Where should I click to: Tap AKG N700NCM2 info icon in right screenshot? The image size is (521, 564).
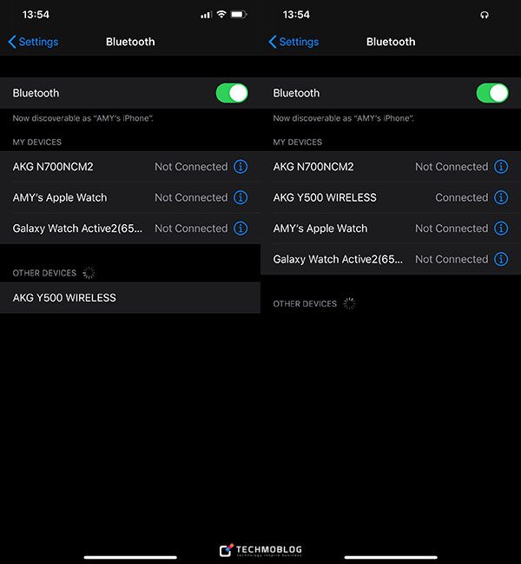(501, 167)
